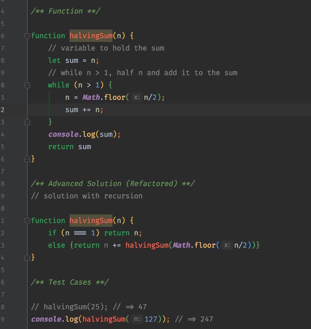Screen dimensions: 311x329
Task: Click the number 127 argument
Action: 151,319
